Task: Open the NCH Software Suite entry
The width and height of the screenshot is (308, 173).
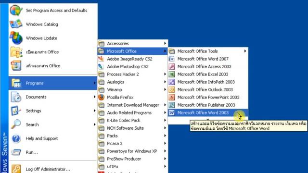Action: pos(133,128)
